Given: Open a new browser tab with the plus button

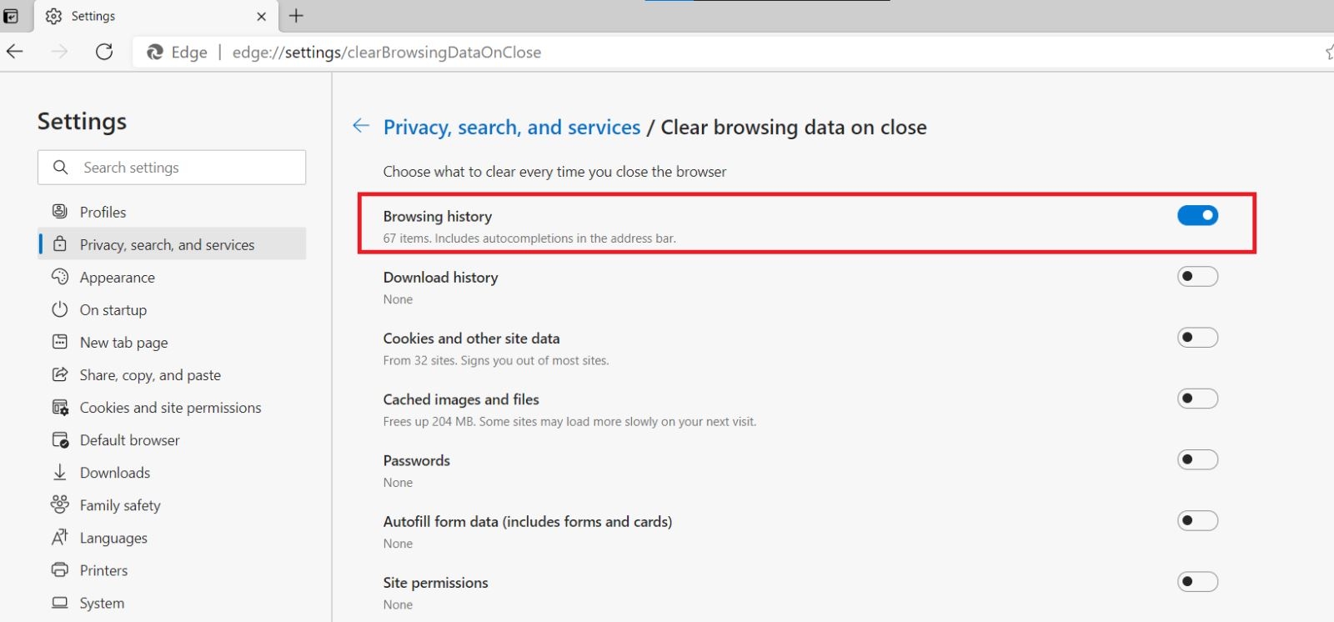Looking at the screenshot, I should click(296, 16).
